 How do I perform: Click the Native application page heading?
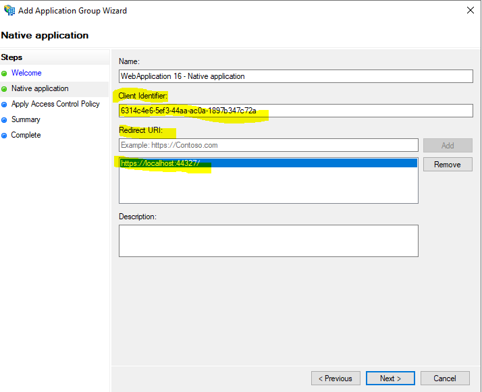click(x=45, y=35)
